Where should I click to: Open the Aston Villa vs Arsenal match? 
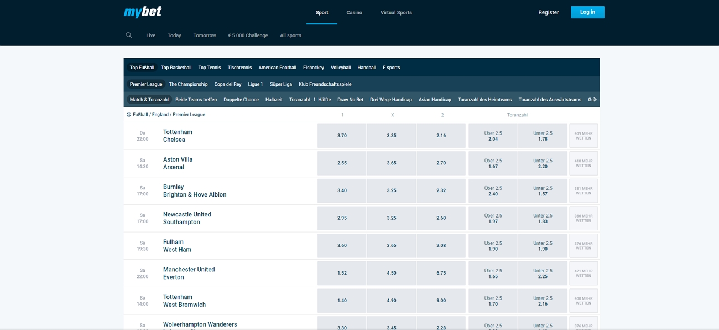[x=178, y=163]
